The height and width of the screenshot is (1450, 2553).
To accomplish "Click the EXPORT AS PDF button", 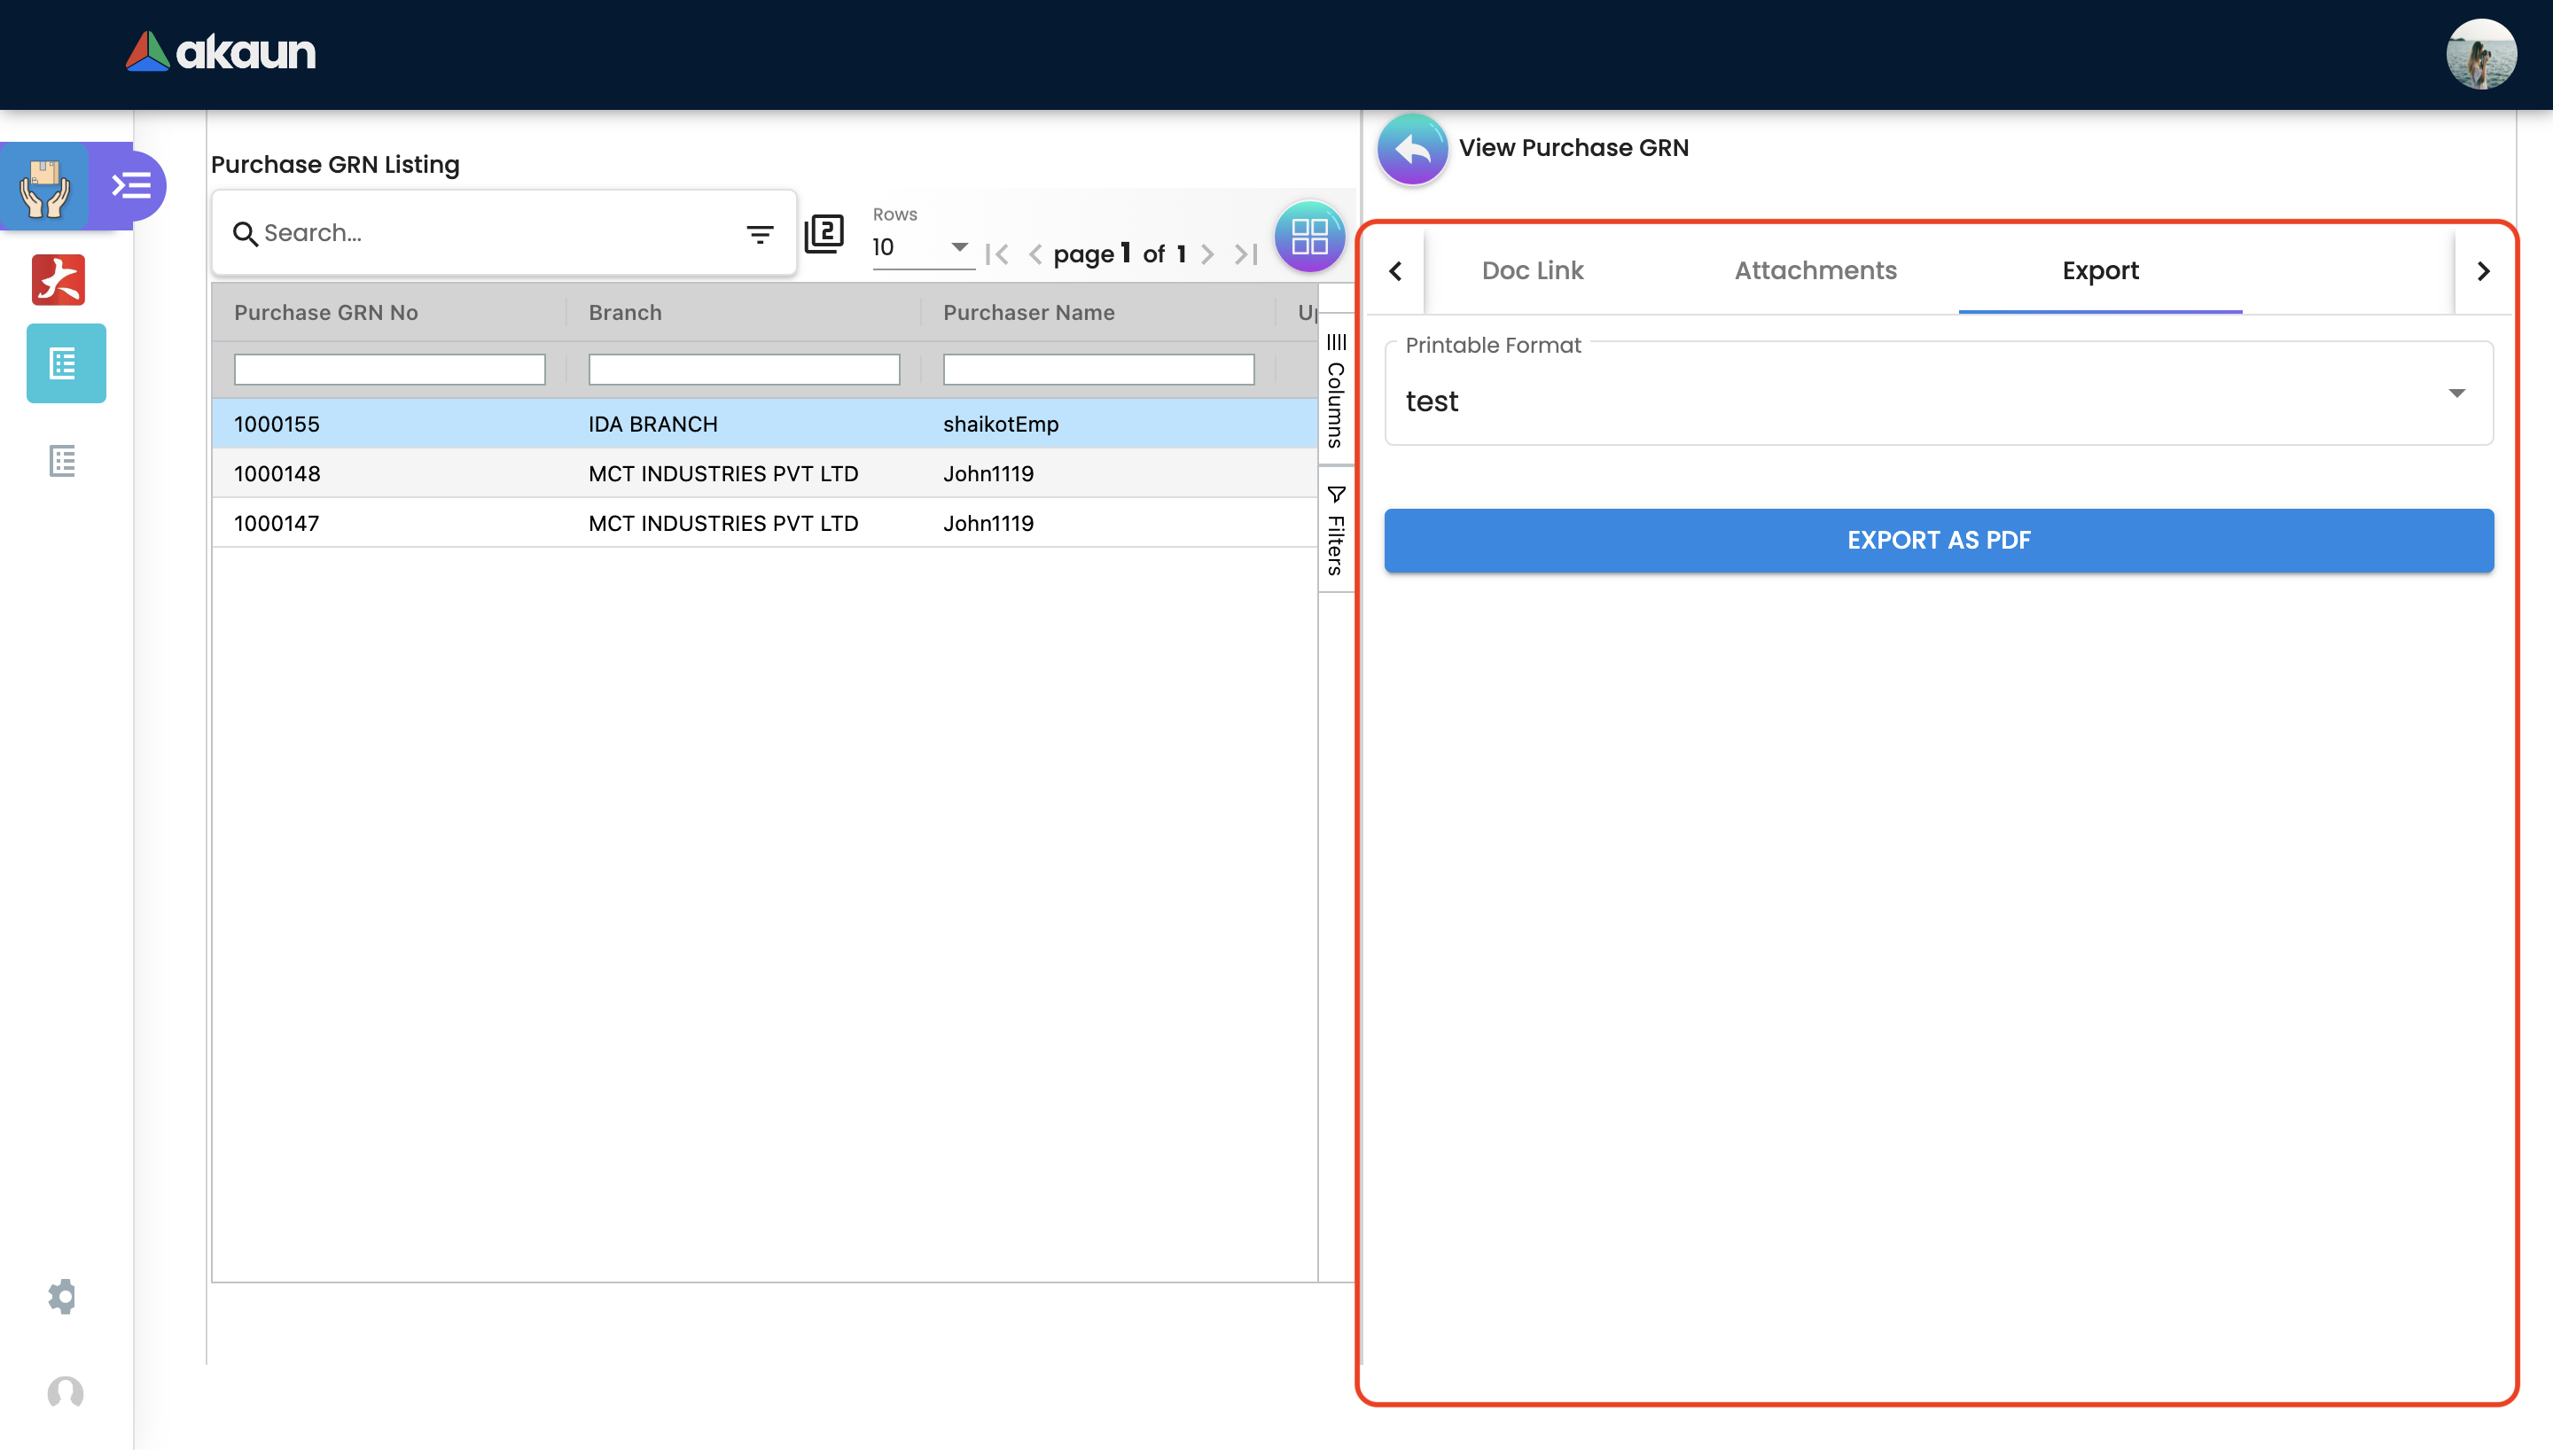I will (x=1938, y=541).
